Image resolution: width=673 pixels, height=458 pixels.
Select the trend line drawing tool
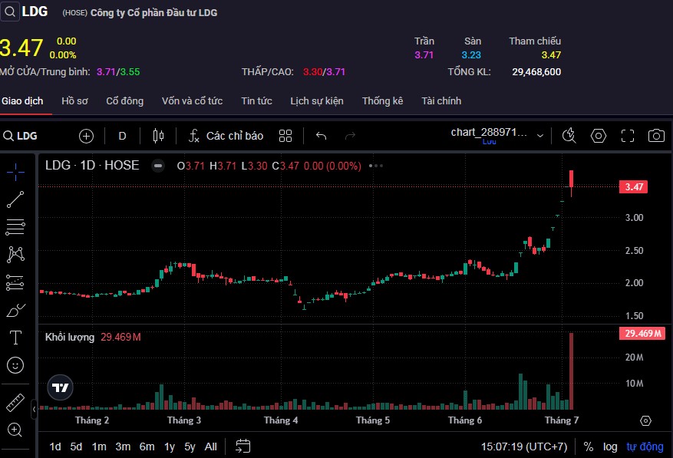[x=15, y=199]
